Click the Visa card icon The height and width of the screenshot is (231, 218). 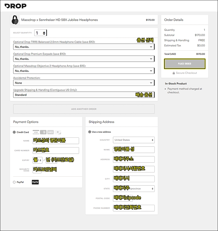coord(36,132)
